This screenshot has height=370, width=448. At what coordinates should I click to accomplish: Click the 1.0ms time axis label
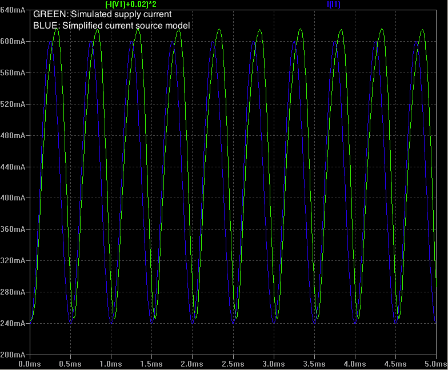tap(111, 364)
